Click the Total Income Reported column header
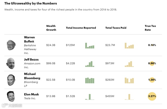The width and height of the screenshot is (167, 109). 81,28
